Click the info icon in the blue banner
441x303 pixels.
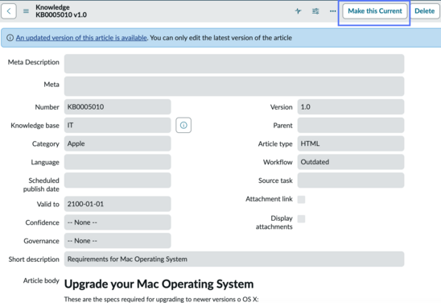point(10,38)
